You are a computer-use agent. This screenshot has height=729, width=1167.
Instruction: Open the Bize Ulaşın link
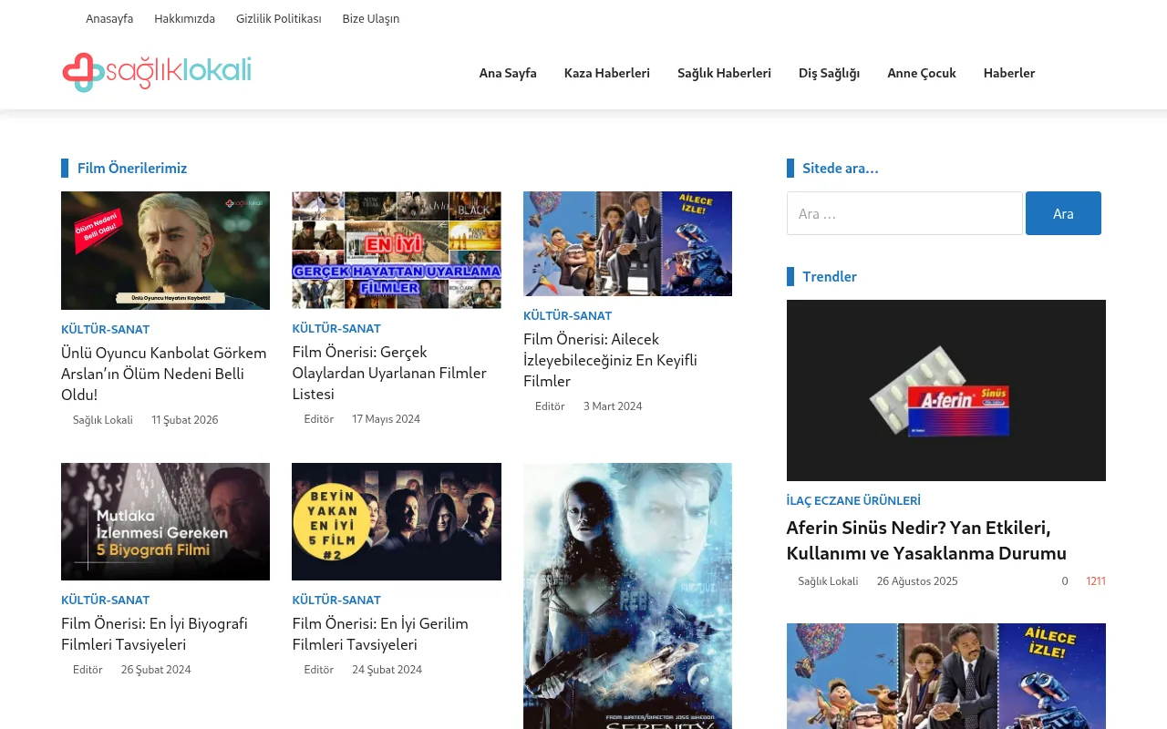point(370,18)
